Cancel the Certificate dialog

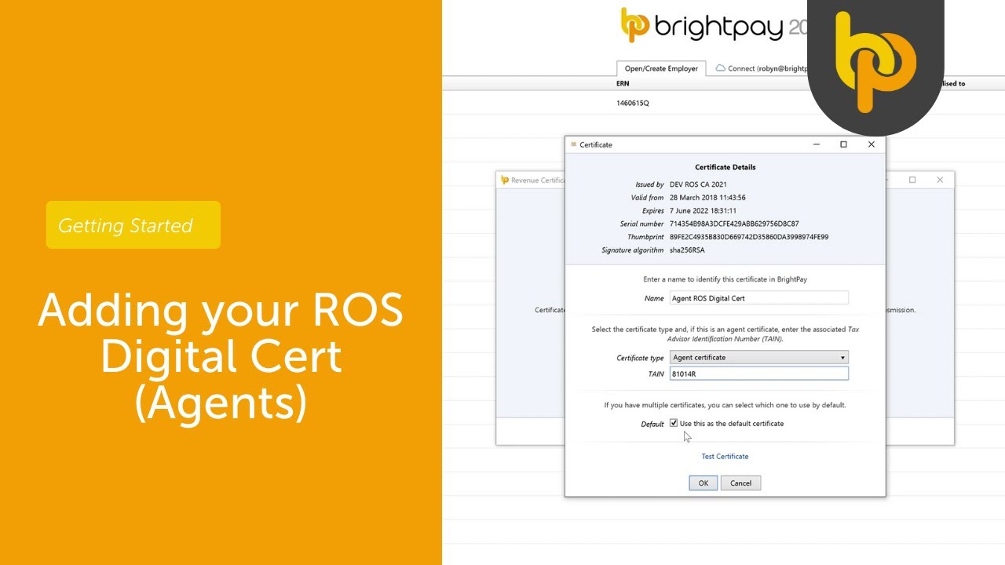[x=740, y=483]
